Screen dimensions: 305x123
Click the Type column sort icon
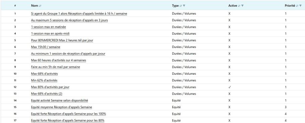tap(181, 6)
